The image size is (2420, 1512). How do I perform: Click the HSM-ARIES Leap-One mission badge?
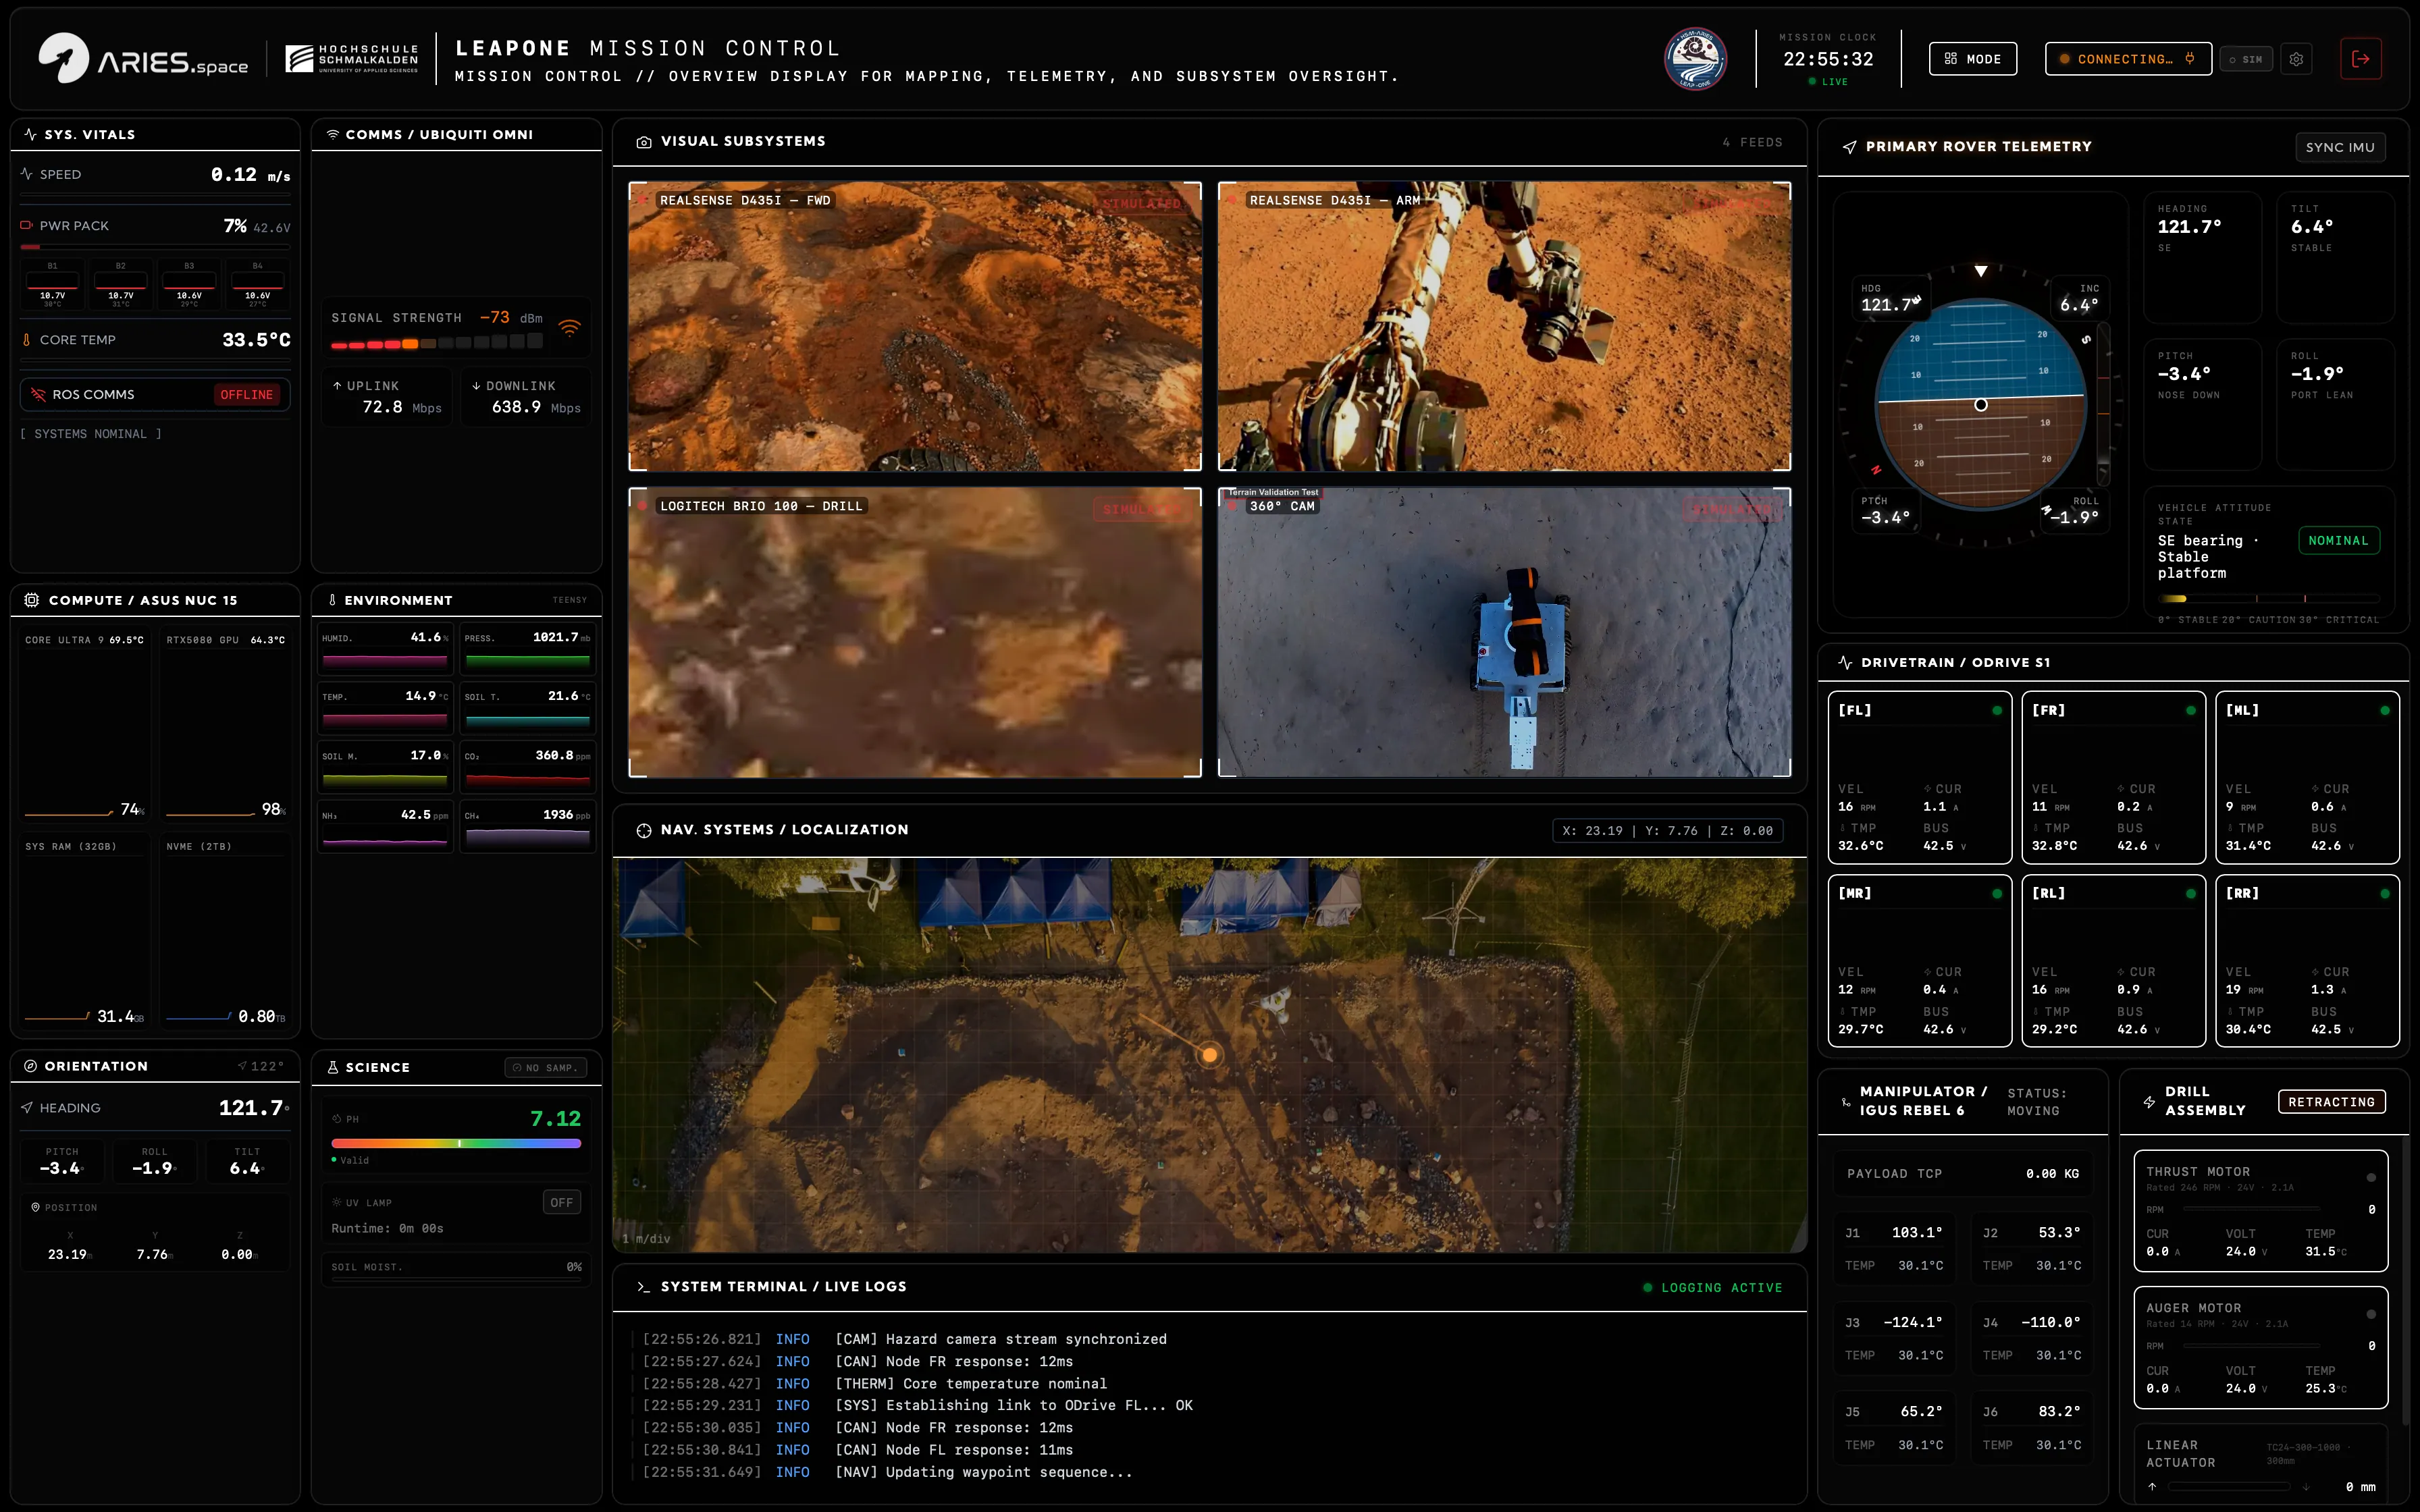tap(1695, 58)
